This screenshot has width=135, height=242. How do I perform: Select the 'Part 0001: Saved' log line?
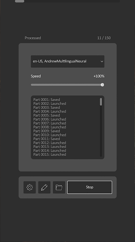[47, 100]
